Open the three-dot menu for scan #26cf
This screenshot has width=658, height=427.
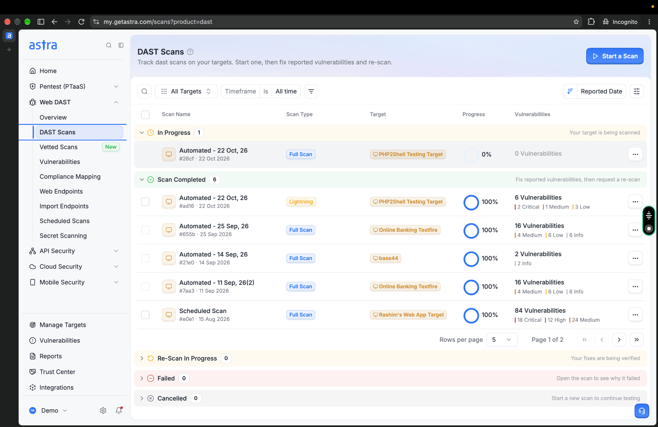point(635,154)
